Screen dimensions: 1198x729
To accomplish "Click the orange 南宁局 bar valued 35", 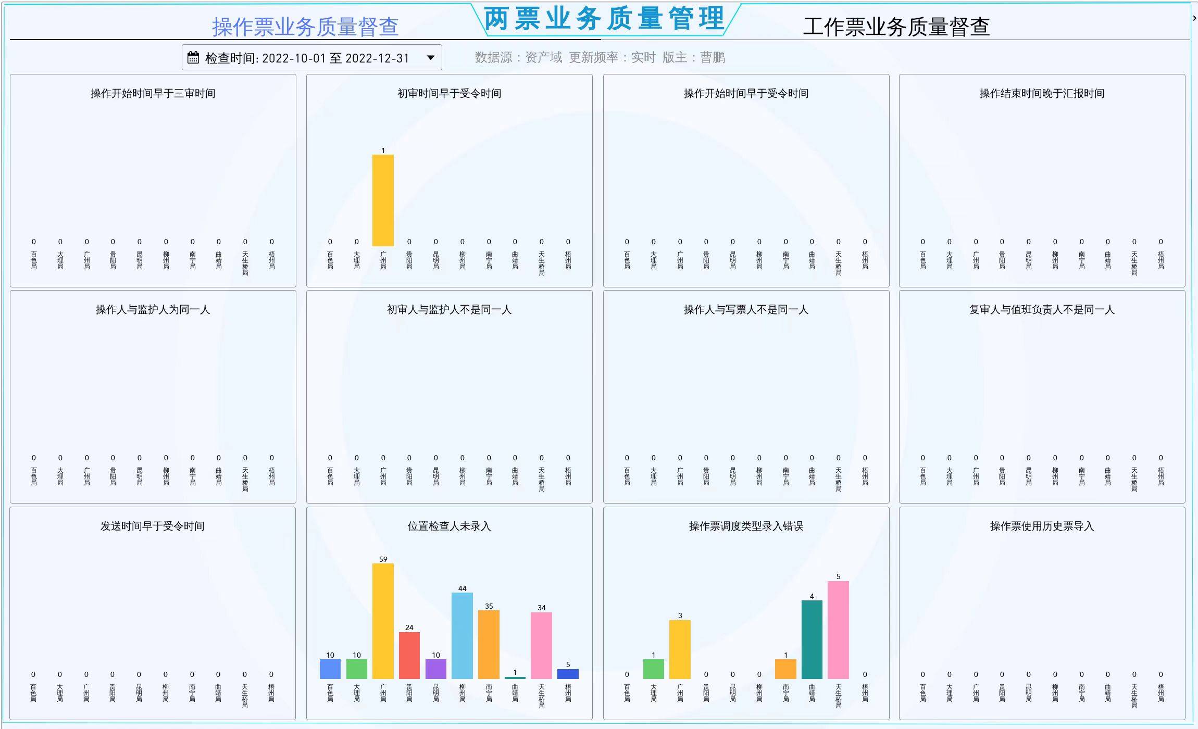I will click(x=489, y=644).
